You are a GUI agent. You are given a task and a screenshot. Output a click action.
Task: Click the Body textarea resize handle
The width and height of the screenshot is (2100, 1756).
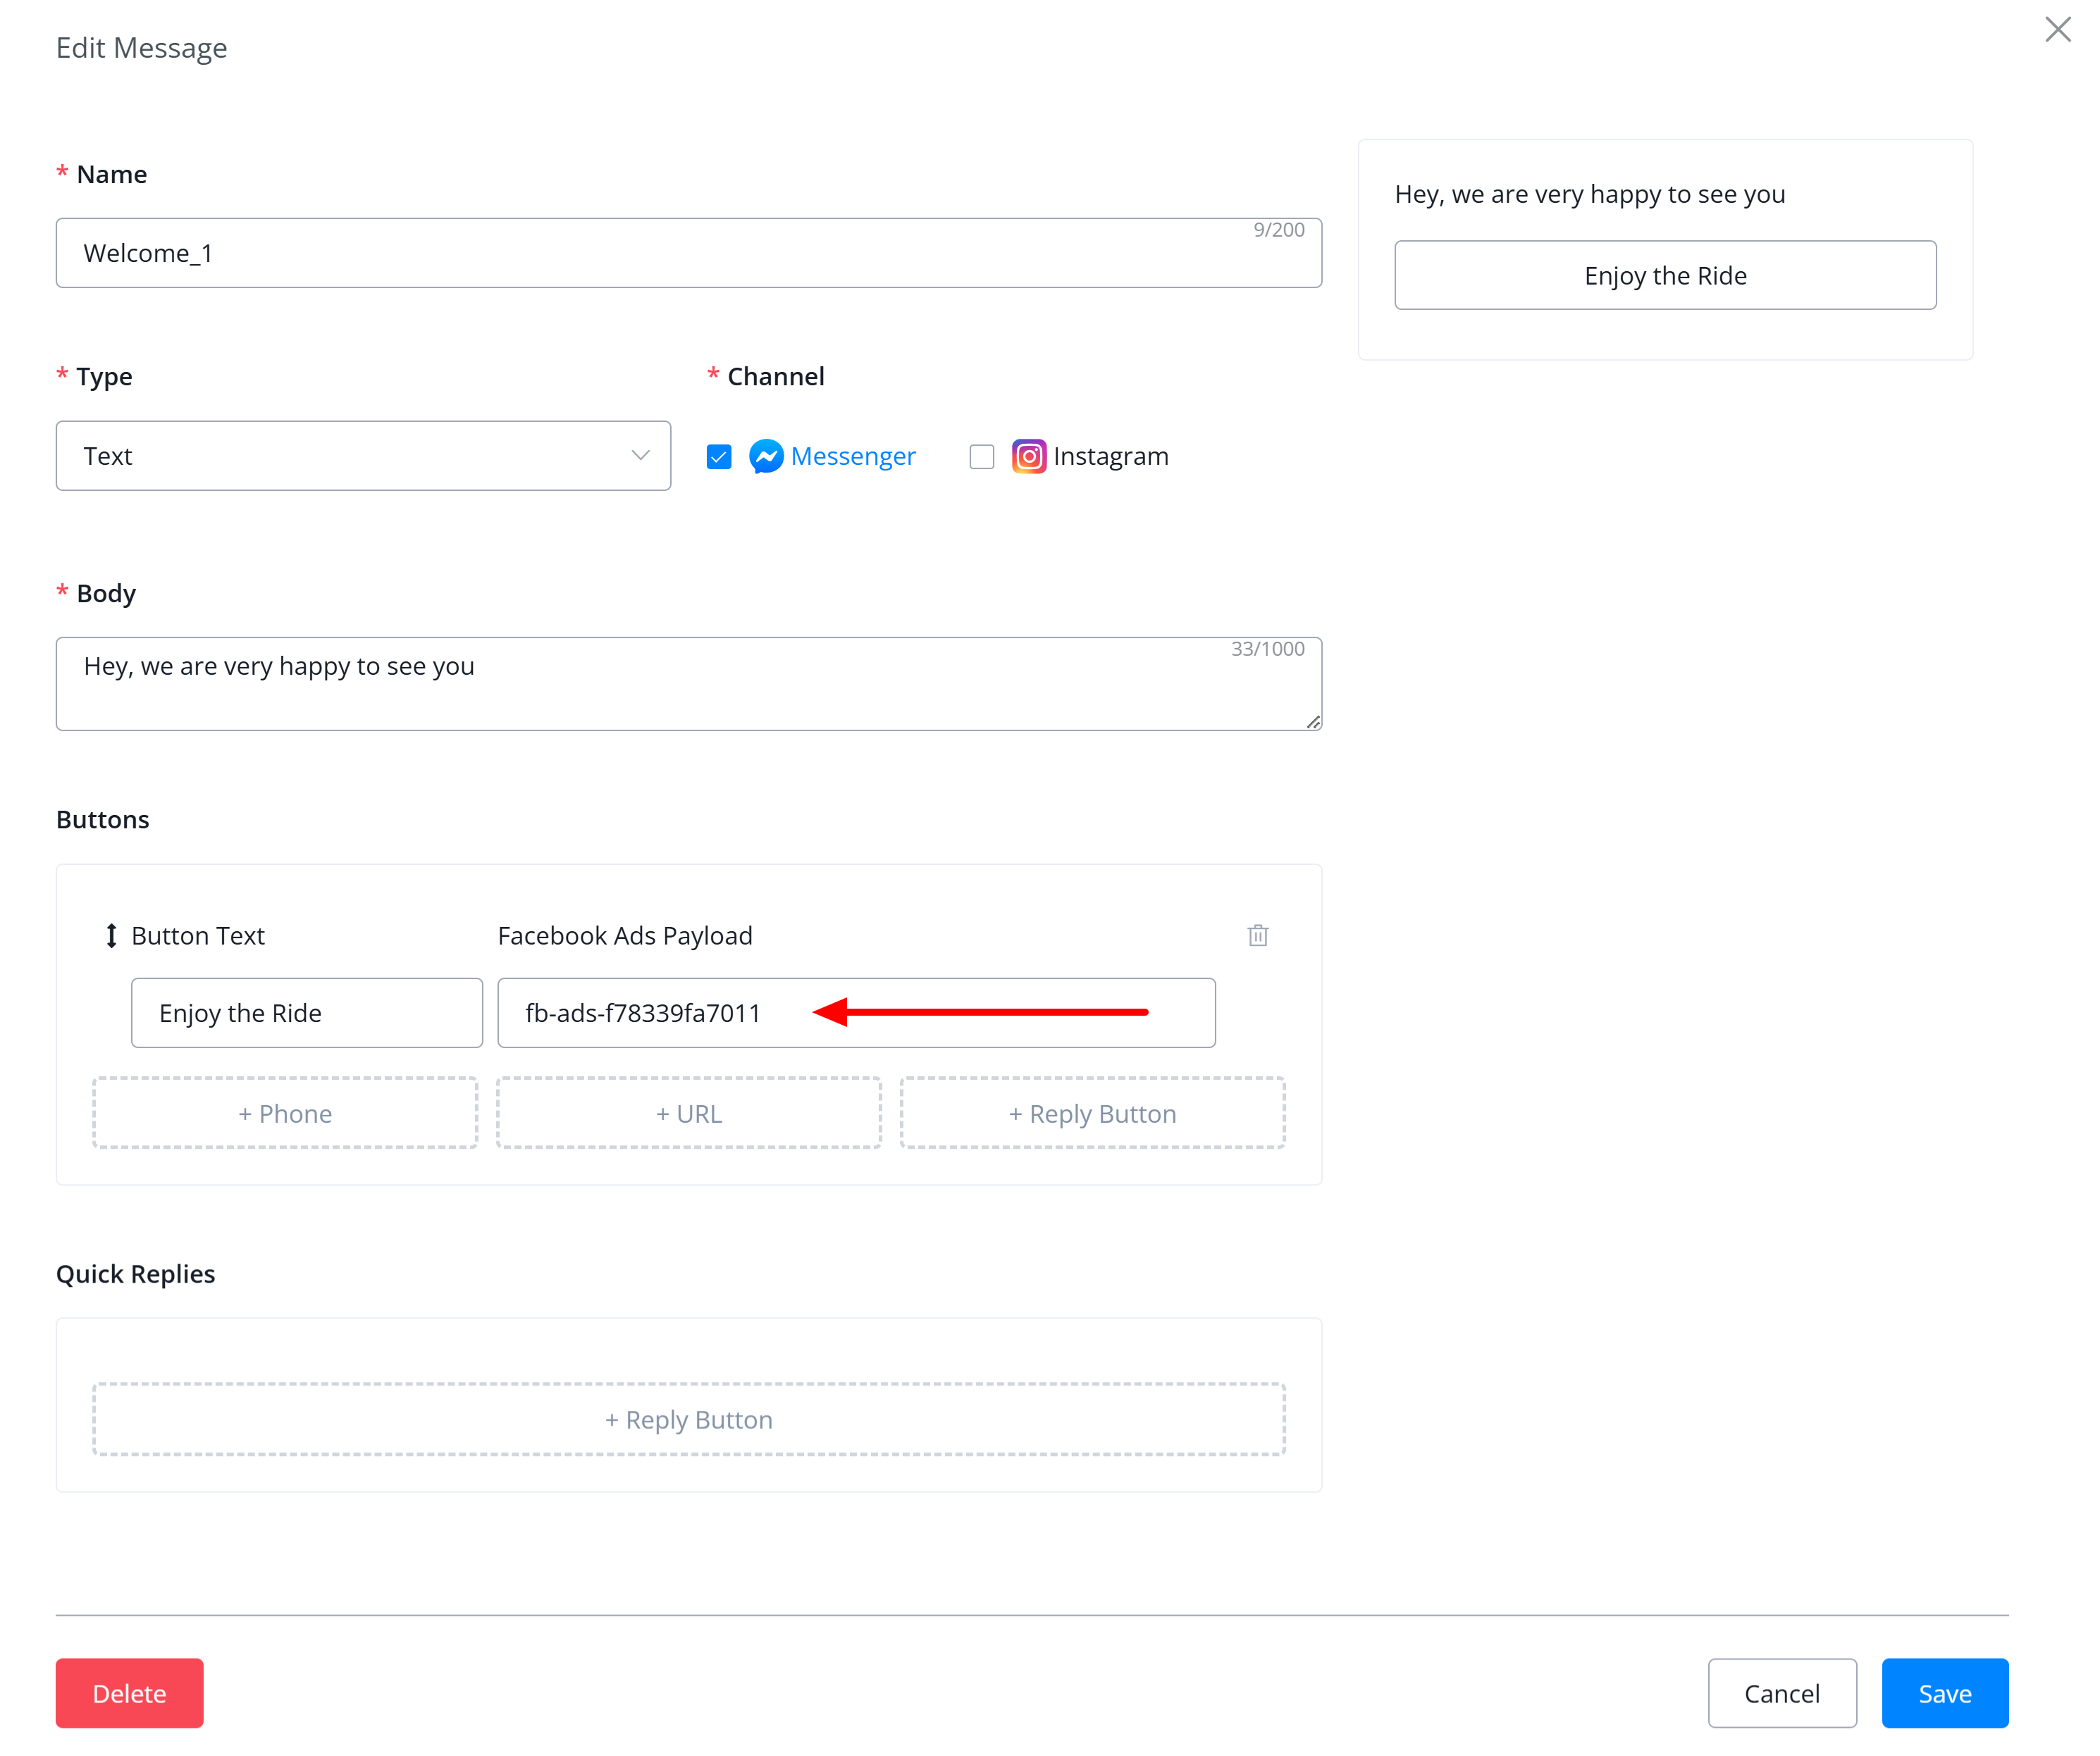click(1313, 721)
